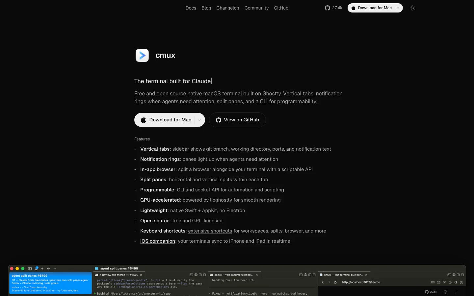Click globe icon in cmux browser pane header

(454, 275)
